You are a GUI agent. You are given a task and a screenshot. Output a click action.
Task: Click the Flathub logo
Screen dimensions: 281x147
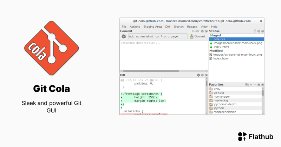(x=256, y=136)
